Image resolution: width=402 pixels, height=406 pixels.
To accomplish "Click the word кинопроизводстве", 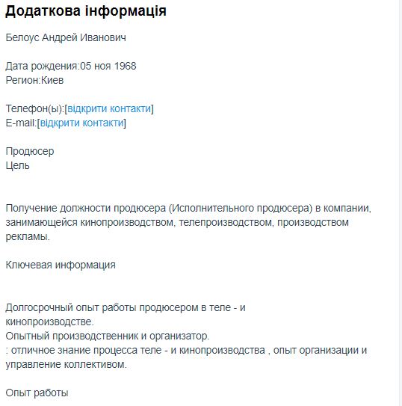I will click(49, 322).
